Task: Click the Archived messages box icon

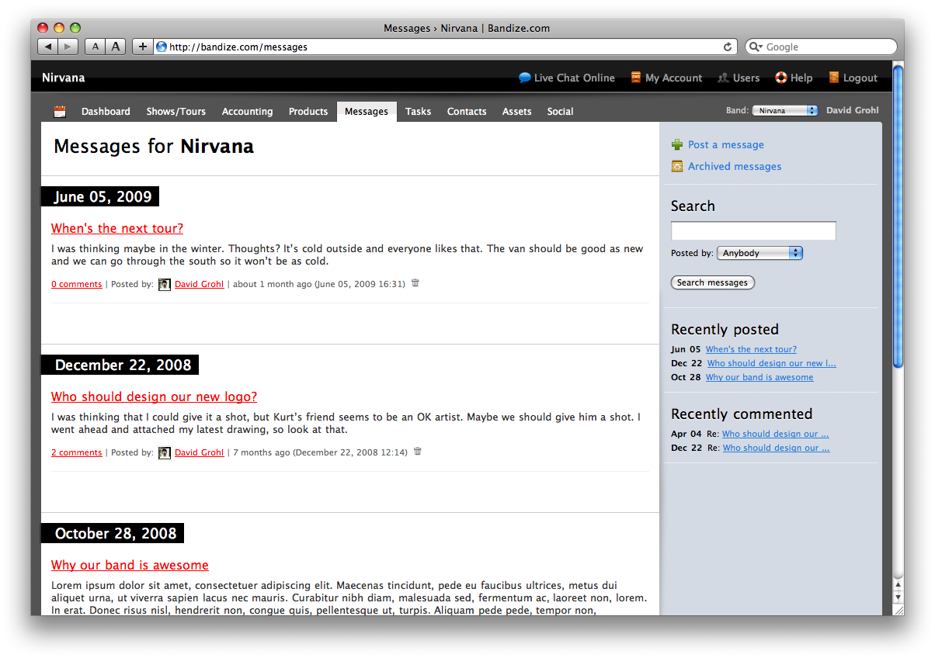Action: click(x=677, y=166)
